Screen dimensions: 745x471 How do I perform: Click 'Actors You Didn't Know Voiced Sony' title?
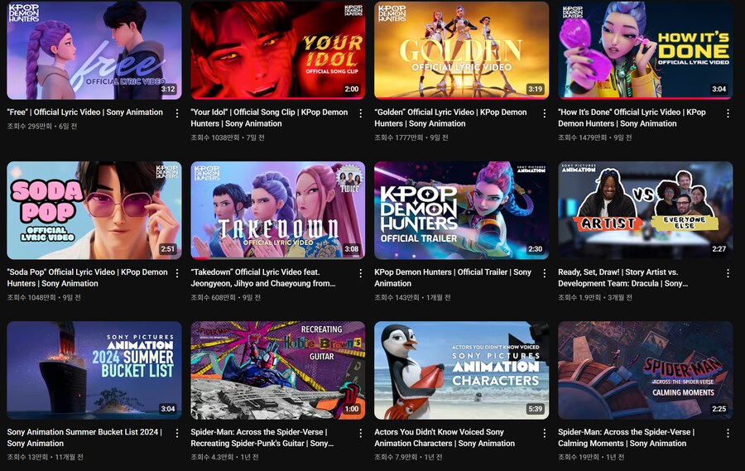445,438
